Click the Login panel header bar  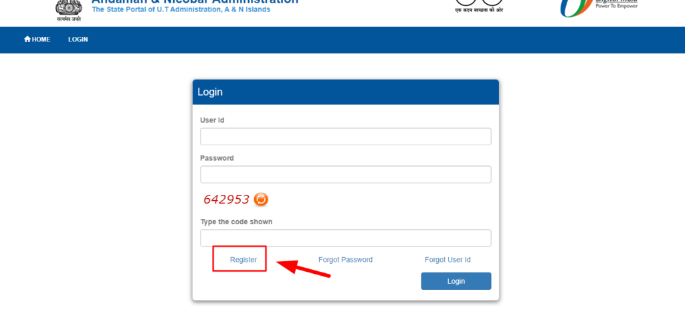[346, 92]
